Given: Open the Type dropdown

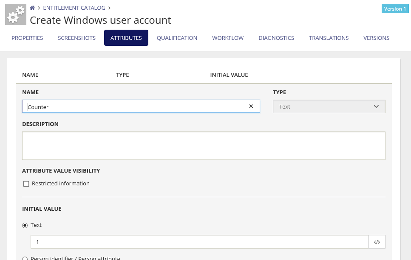Looking at the screenshot, I should (329, 106).
